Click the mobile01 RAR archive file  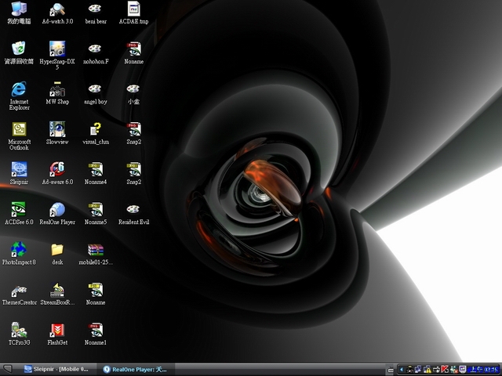click(x=96, y=249)
